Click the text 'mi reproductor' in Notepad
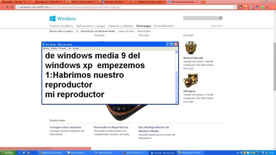 75,94
